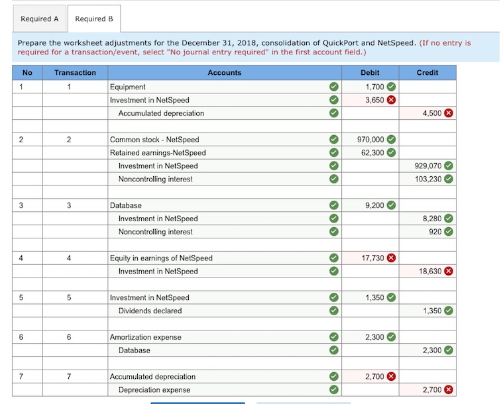Click green check beside debit 2,300
The width and height of the screenshot is (503, 404).
391,337
